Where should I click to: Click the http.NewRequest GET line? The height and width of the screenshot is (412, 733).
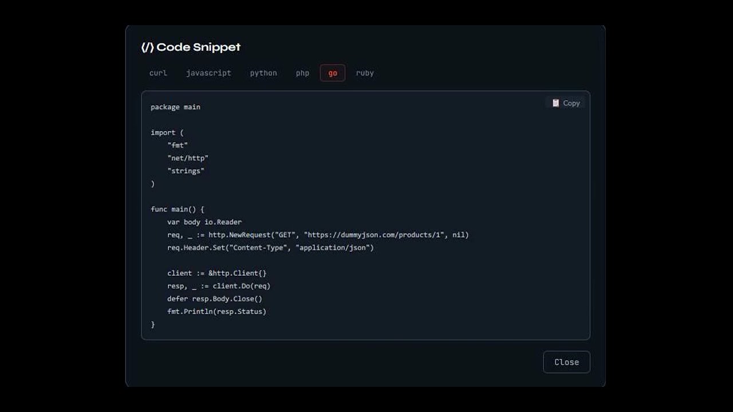click(x=318, y=235)
